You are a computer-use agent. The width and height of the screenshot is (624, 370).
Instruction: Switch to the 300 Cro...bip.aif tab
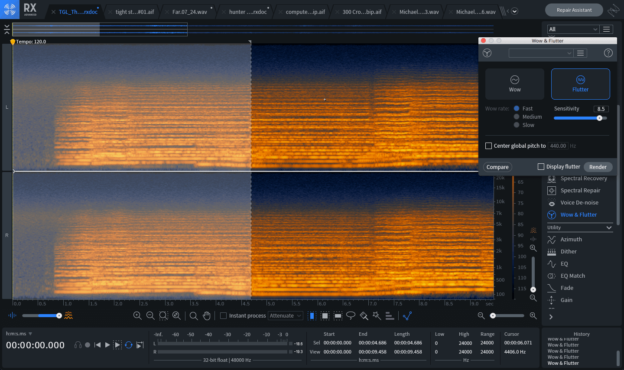pyautogui.click(x=362, y=12)
